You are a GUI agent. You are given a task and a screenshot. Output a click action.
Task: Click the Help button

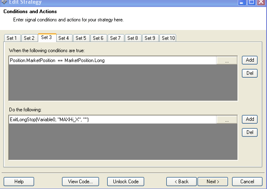(19, 182)
